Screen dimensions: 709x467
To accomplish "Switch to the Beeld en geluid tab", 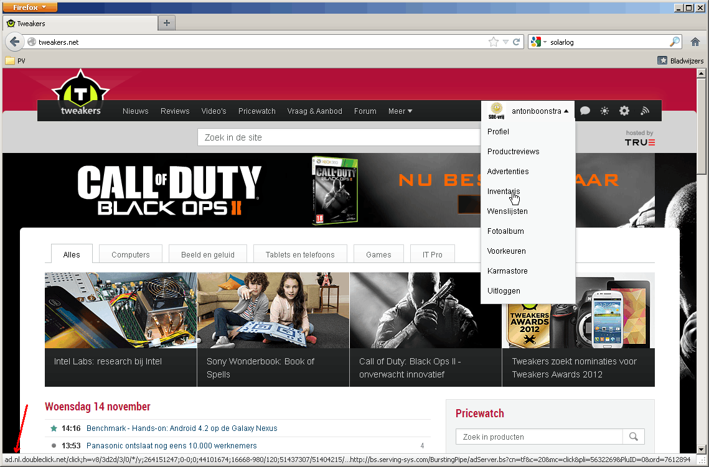I will point(207,254).
